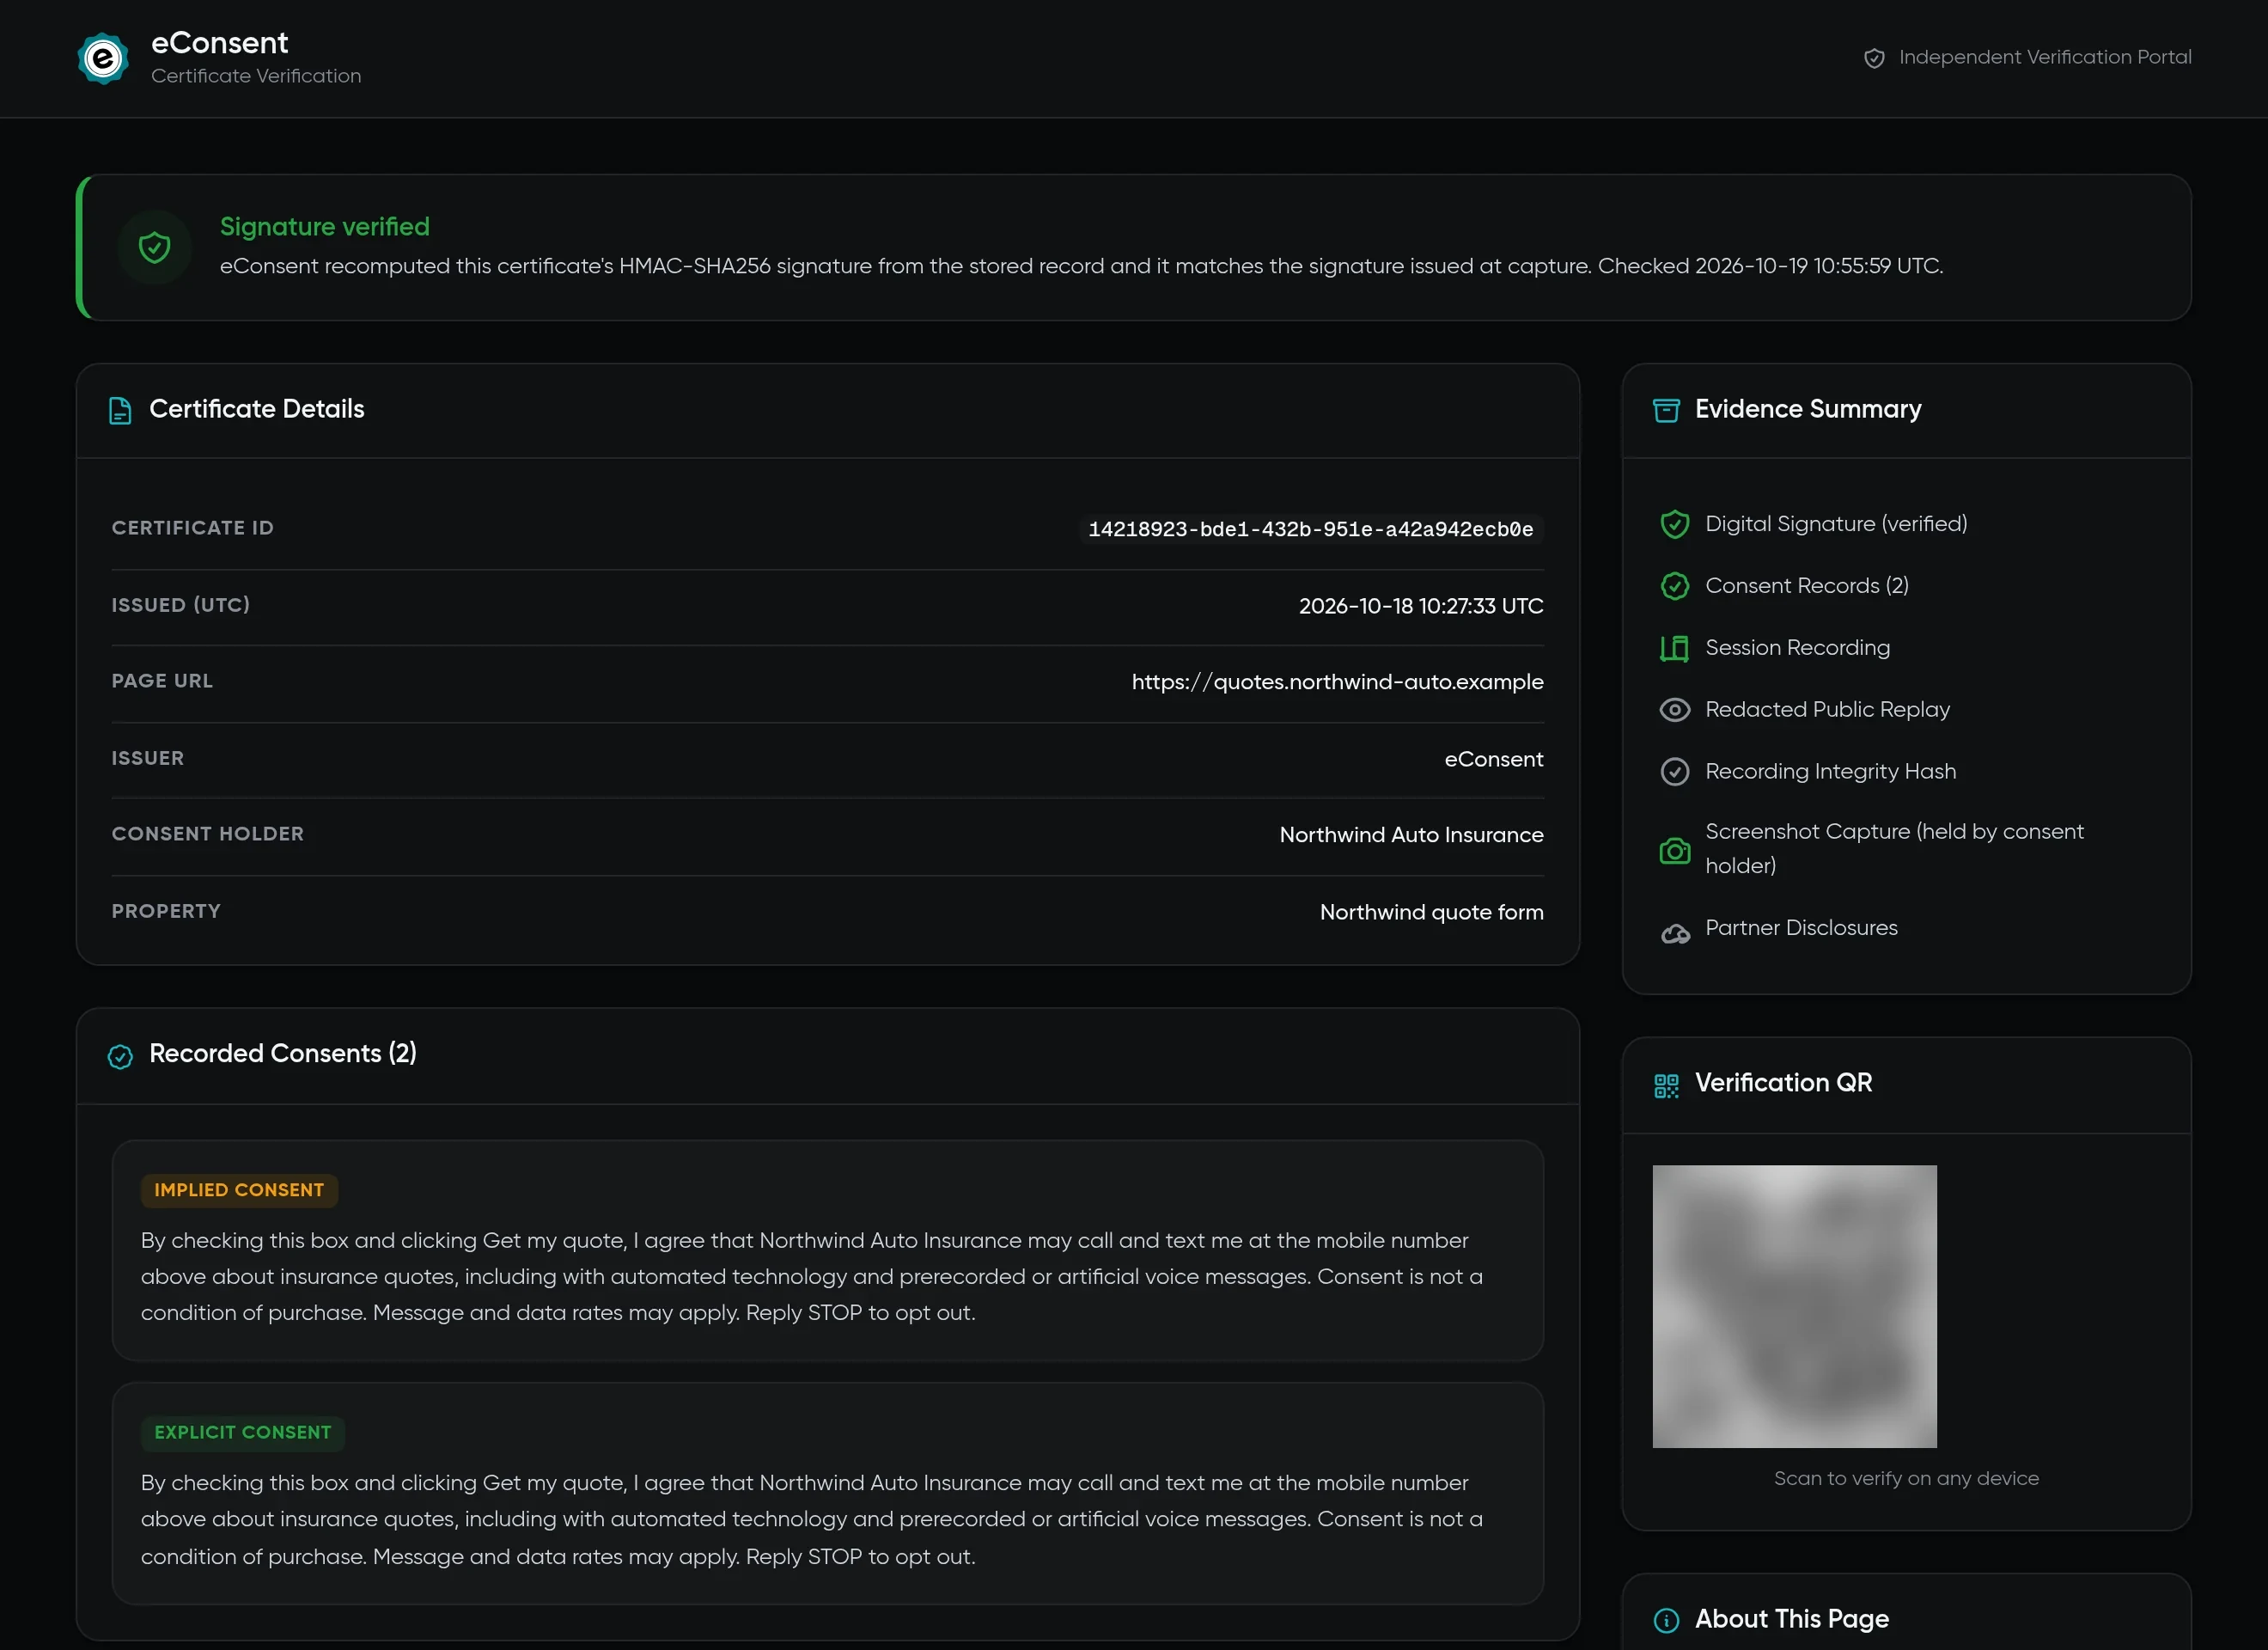
Task: Click the consent holder value Northwind Auto Insurance
Action: (x=1411, y=834)
